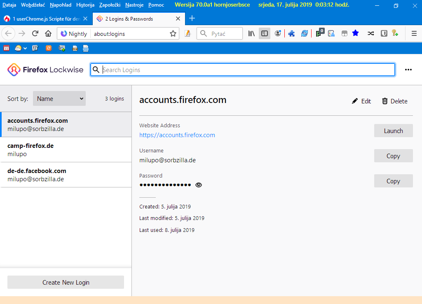Select the accounts.firefox.com login entry
Viewport: 422px width, 304px height.
click(x=66, y=124)
